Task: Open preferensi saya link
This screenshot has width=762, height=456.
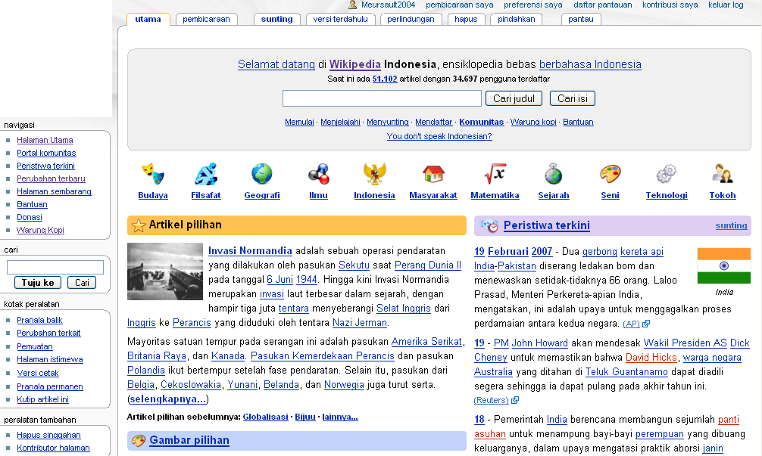Action: tap(533, 5)
